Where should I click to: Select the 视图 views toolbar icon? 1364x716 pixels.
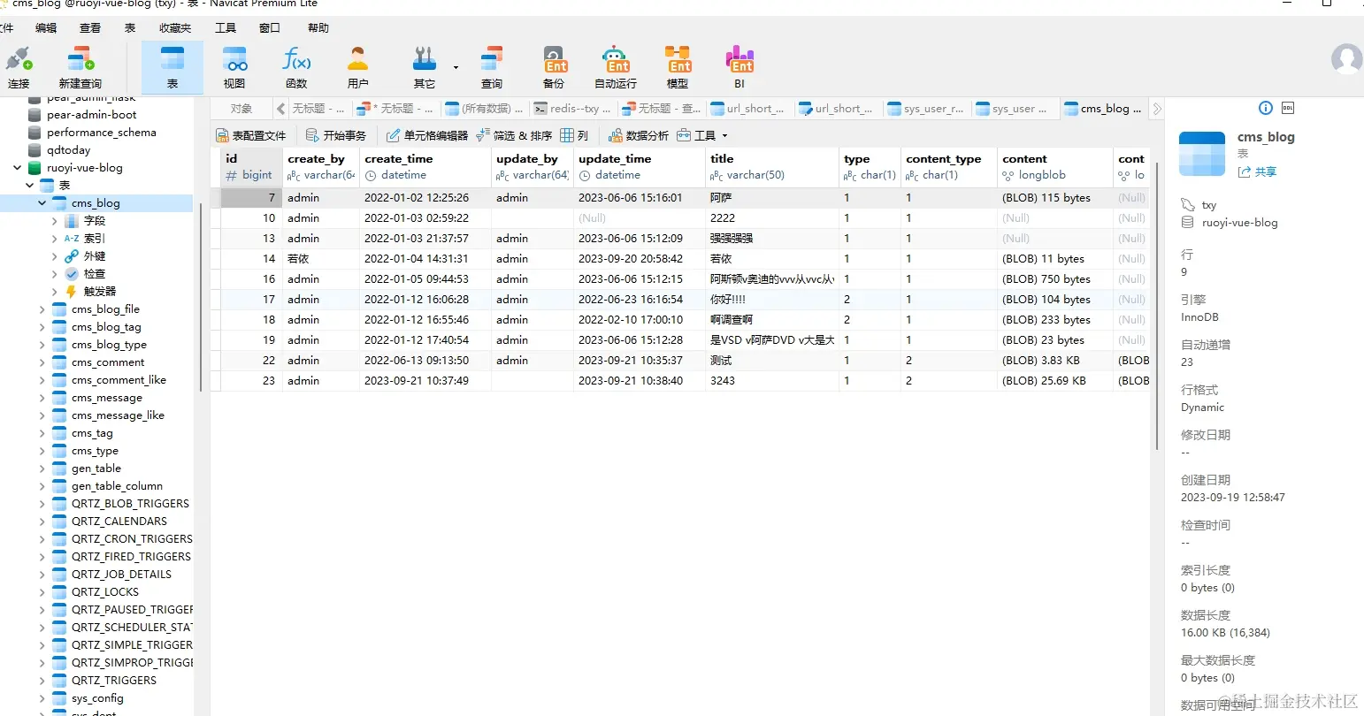click(234, 67)
